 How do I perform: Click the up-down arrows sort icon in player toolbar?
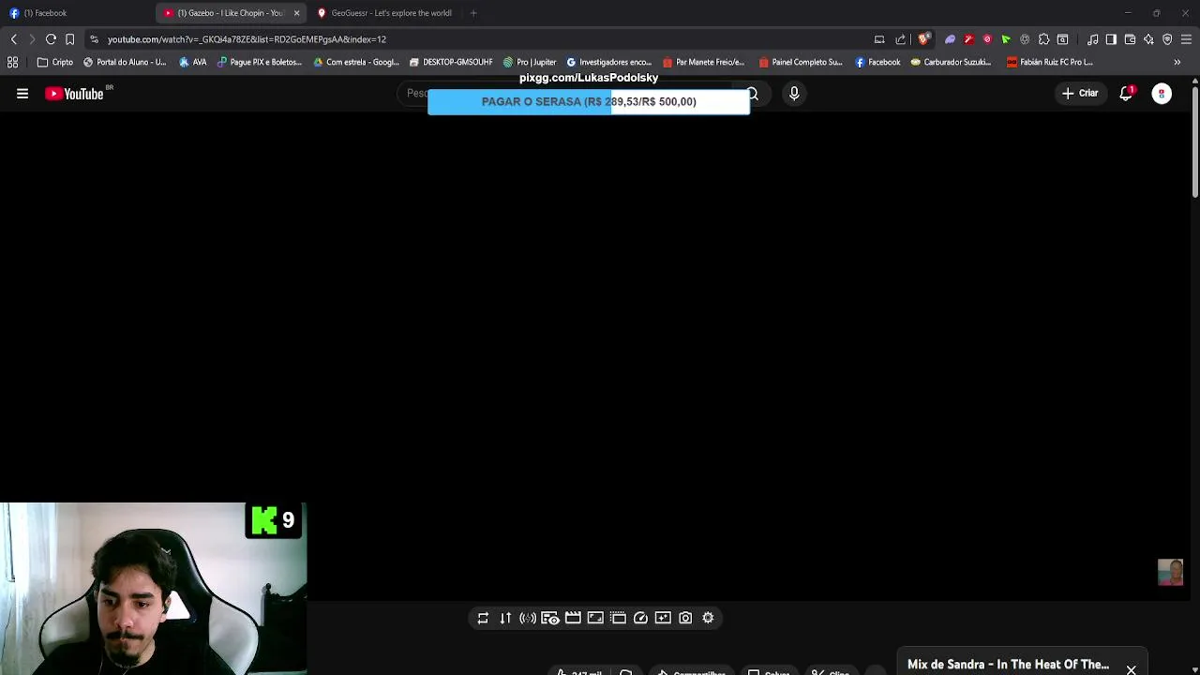click(x=505, y=618)
